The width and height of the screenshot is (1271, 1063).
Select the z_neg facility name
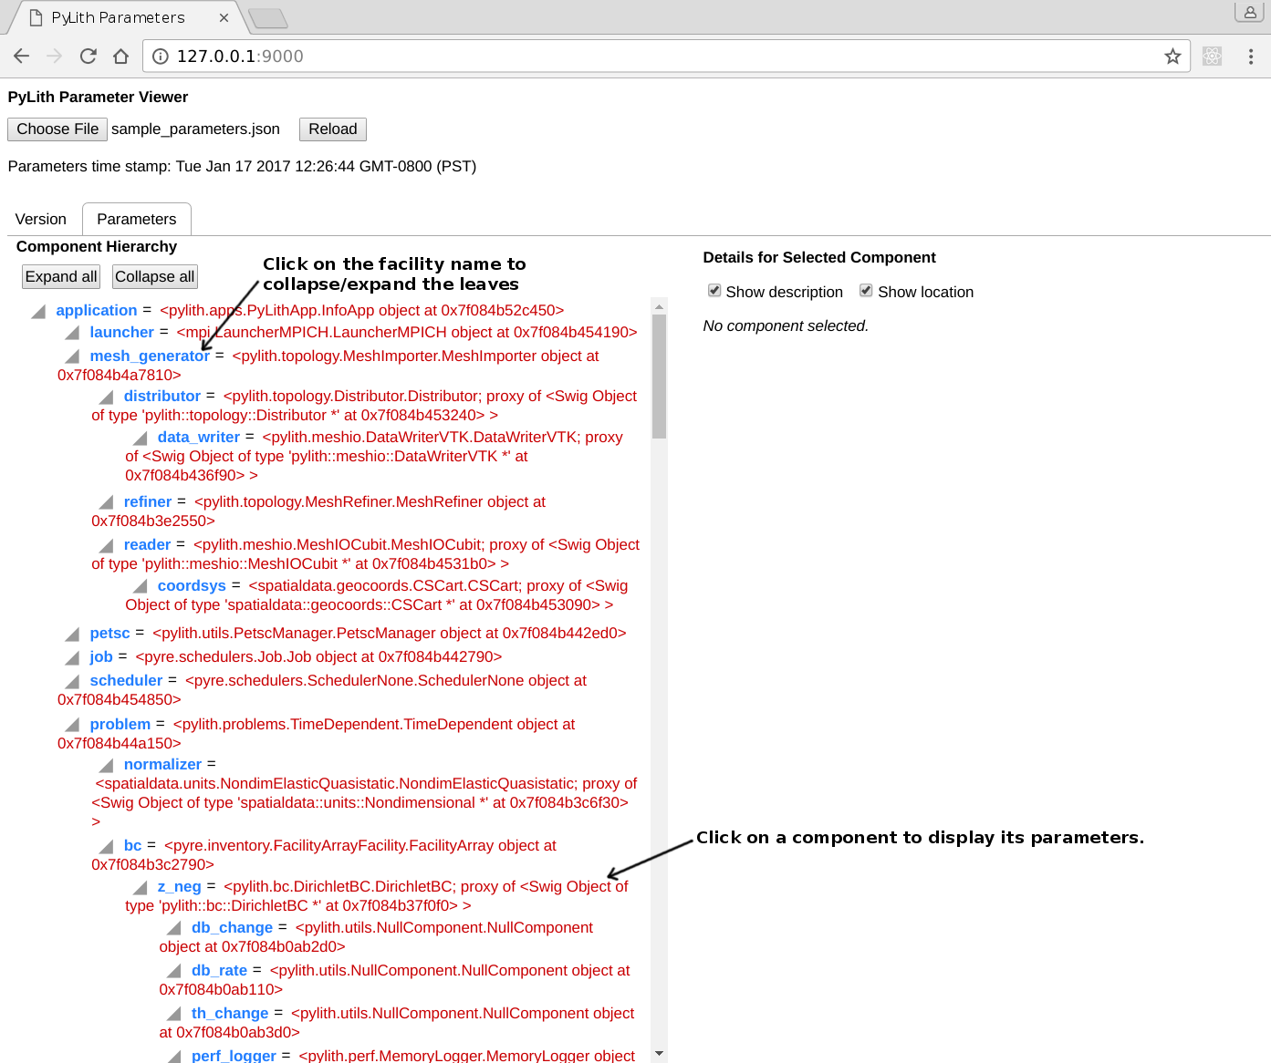(179, 886)
